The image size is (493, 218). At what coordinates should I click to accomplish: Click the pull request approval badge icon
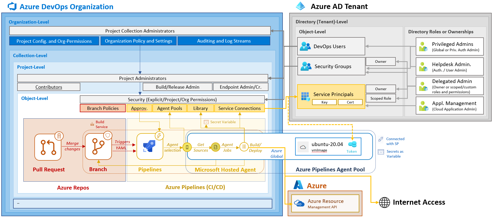point(59,136)
